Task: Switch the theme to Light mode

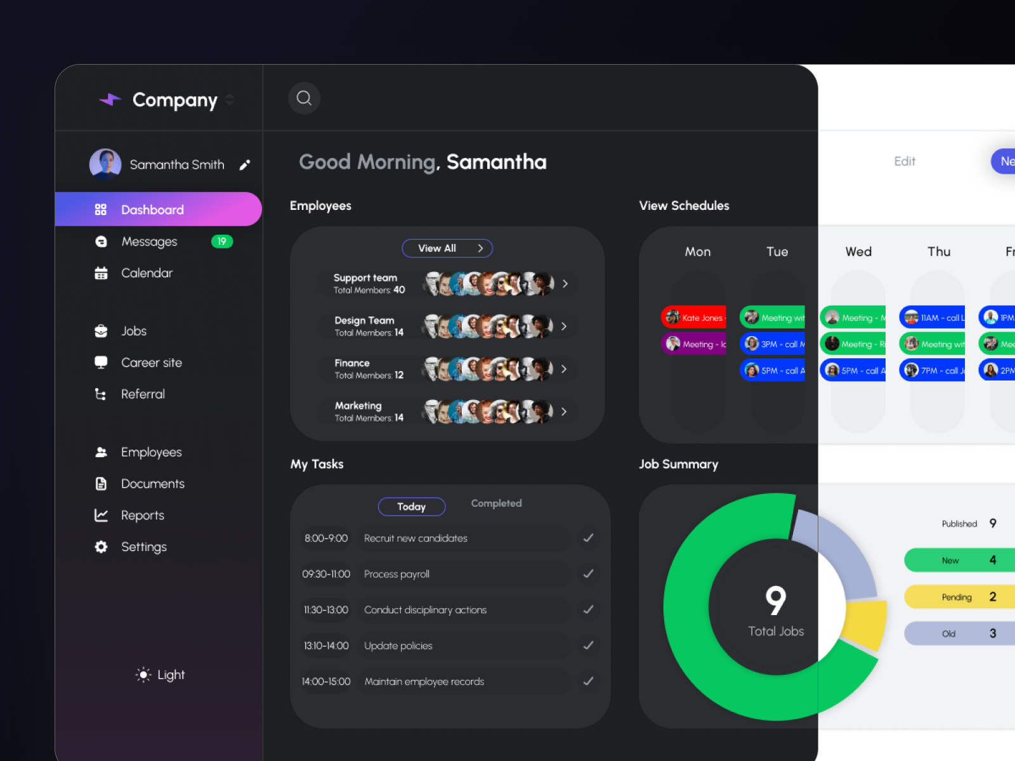Action: pos(159,675)
